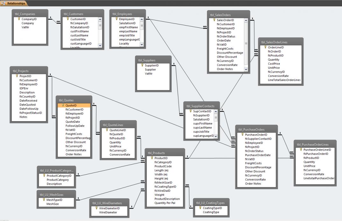342x221 pixels.
Task: Click the key icon next to ProductCategoryID
Action: tap(44, 175)
